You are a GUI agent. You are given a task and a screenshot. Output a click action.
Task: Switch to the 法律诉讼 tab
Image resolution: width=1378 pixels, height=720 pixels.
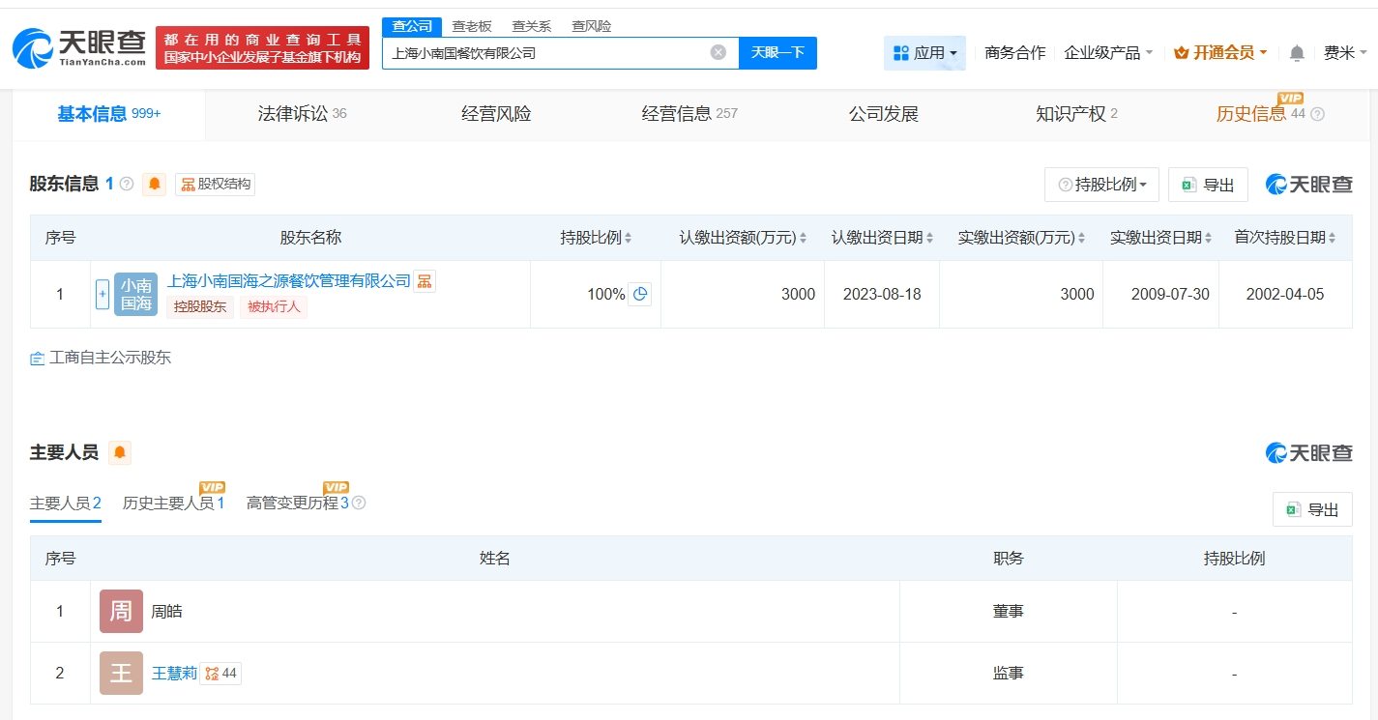tap(302, 114)
